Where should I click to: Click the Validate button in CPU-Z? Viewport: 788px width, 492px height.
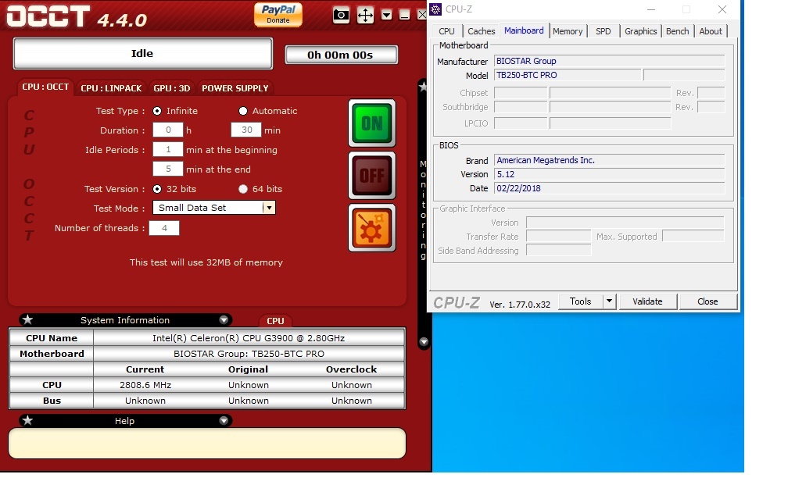click(647, 301)
